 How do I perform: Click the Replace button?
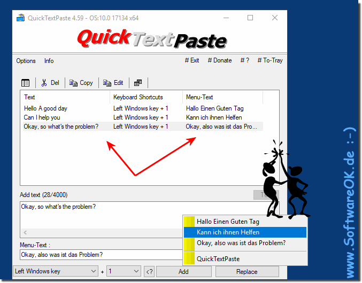247,272
